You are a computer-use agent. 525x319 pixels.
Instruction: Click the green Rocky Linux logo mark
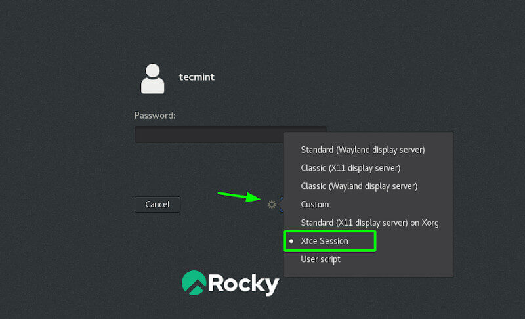193,283
